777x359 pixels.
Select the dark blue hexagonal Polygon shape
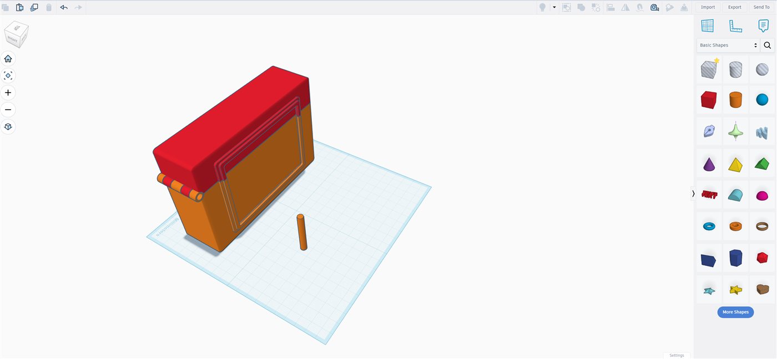coord(735,258)
